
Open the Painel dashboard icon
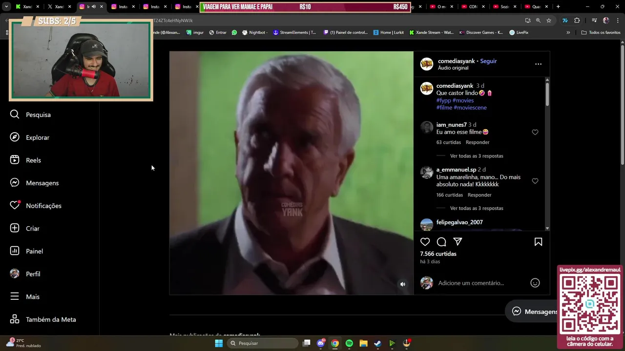pos(15,251)
